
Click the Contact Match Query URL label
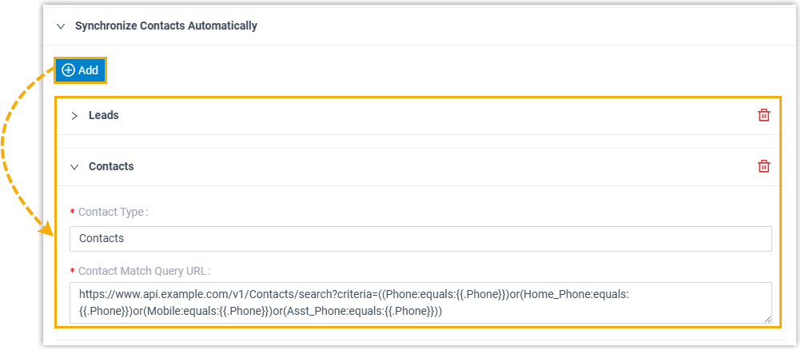tap(144, 271)
